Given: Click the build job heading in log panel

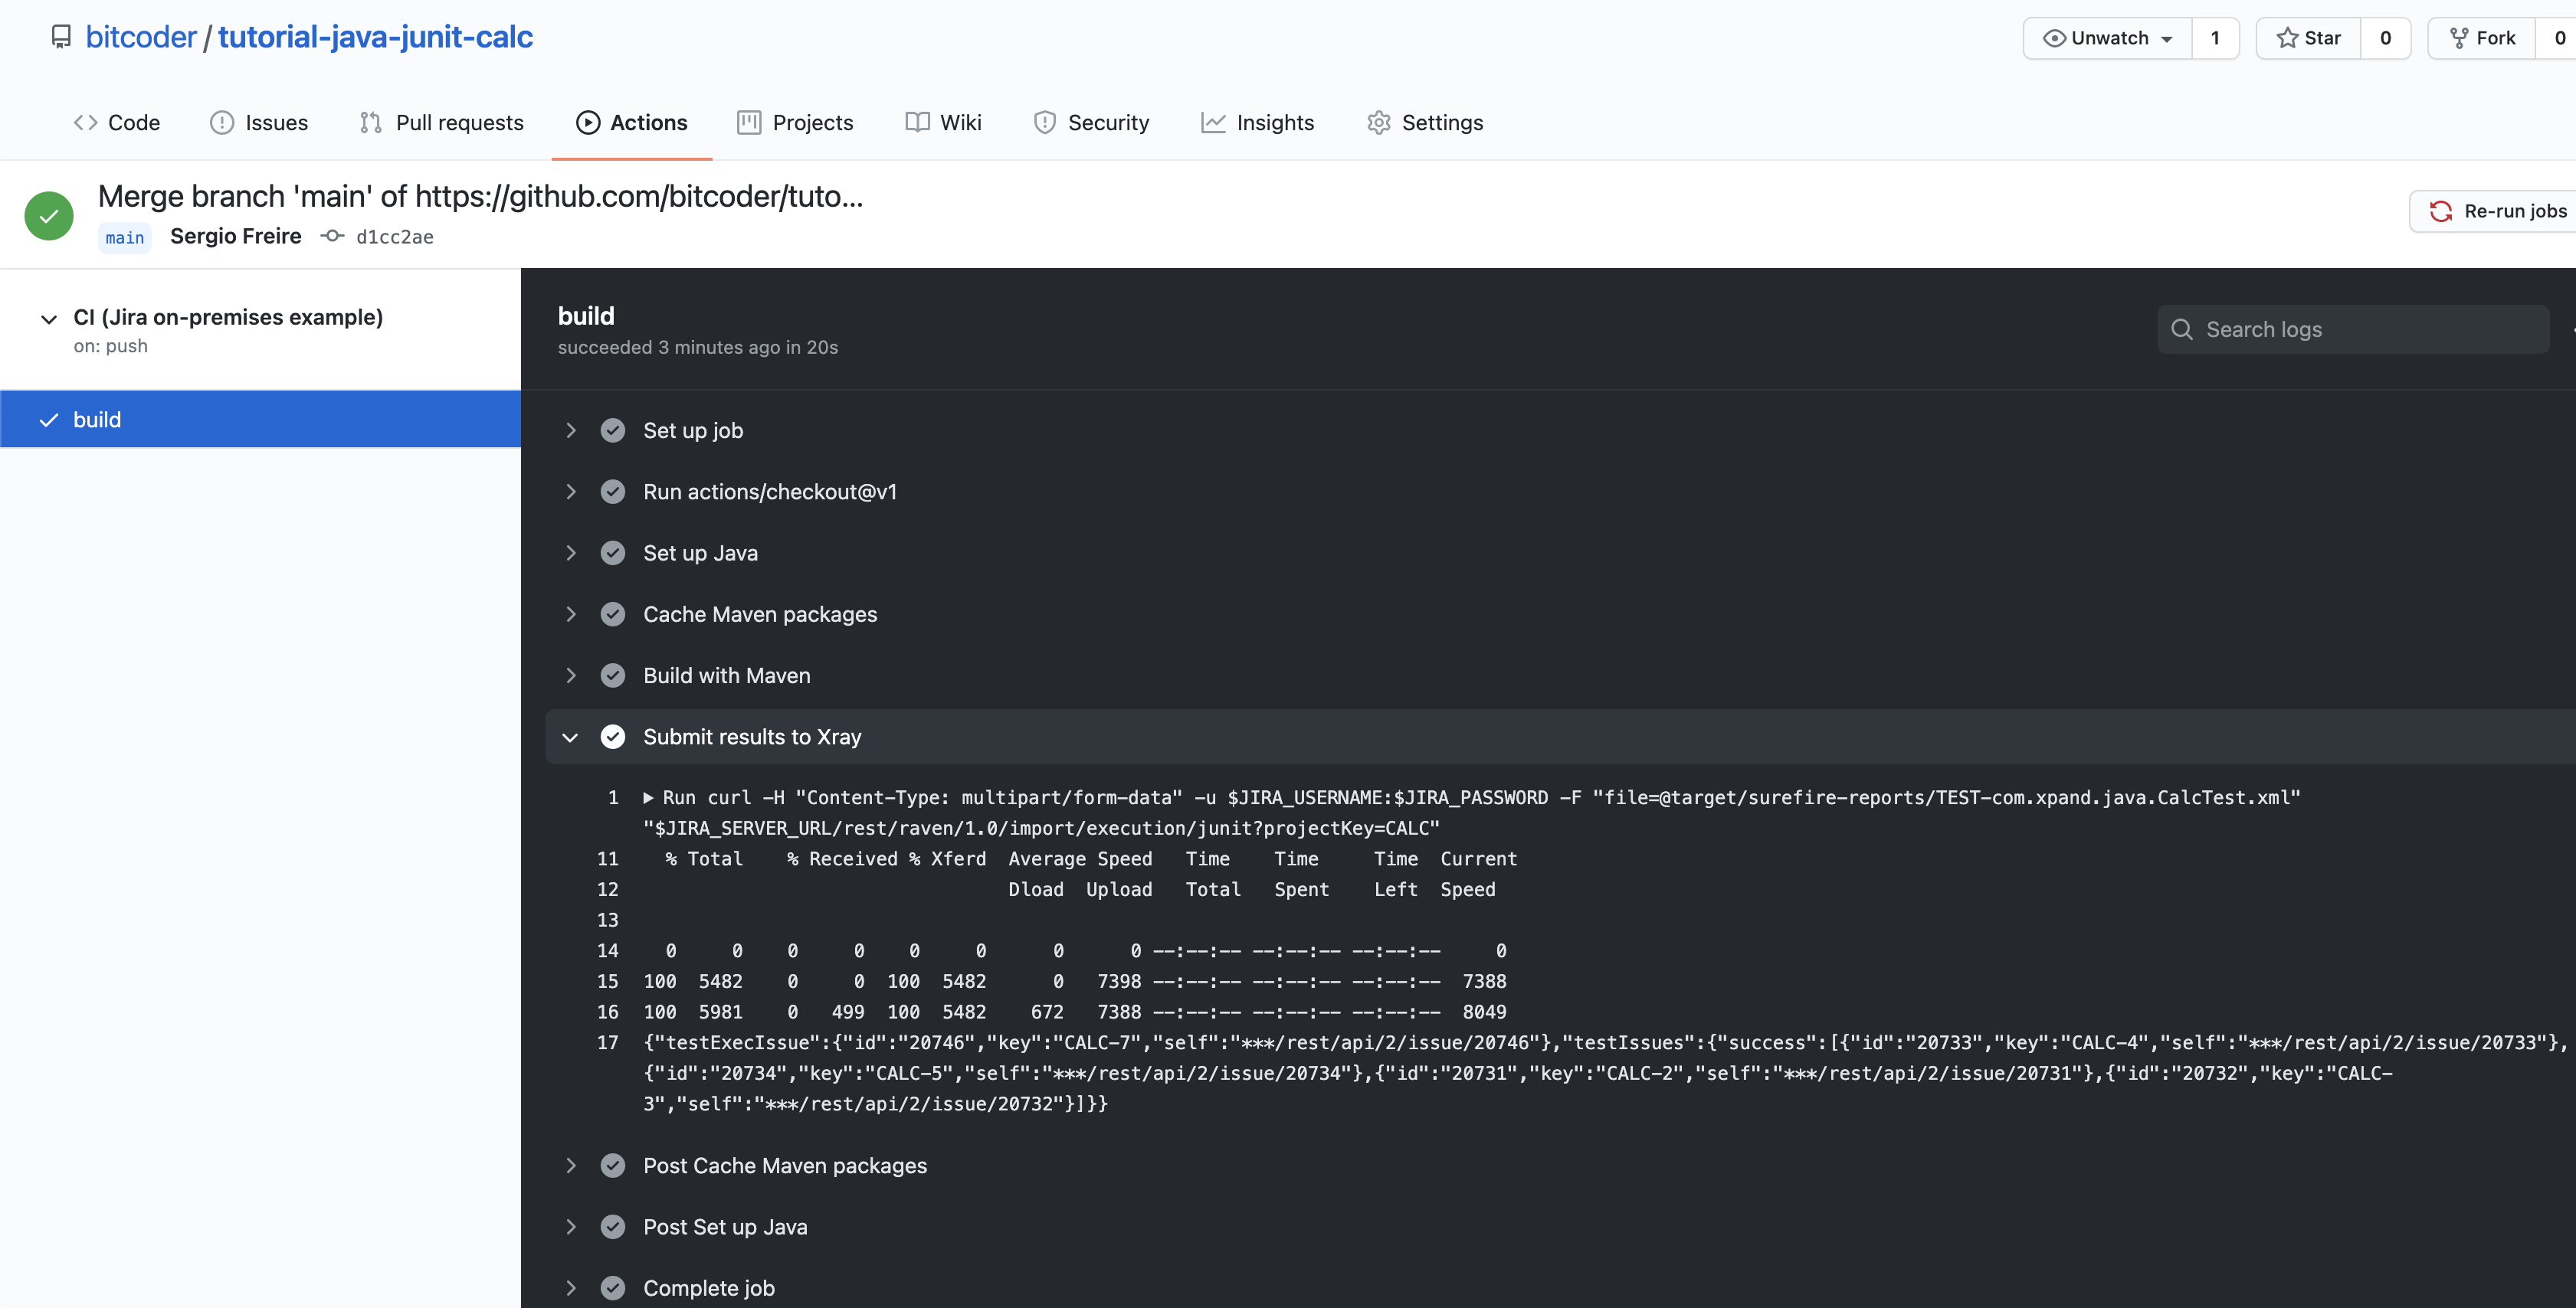Looking at the screenshot, I should (x=586, y=316).
